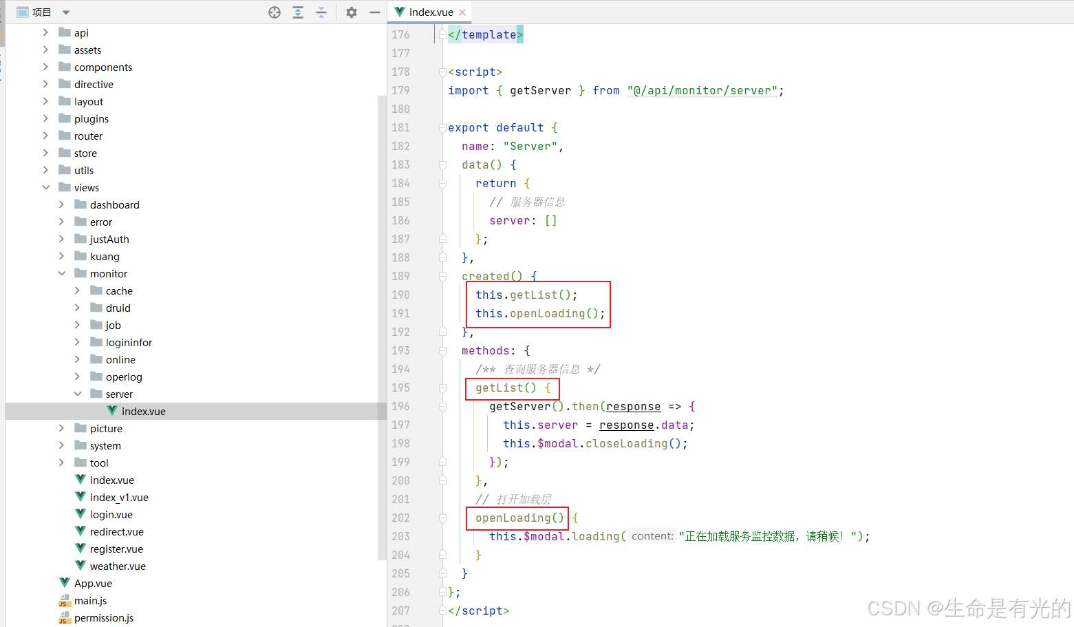Collapse the monitor folder

pos(61,273)
